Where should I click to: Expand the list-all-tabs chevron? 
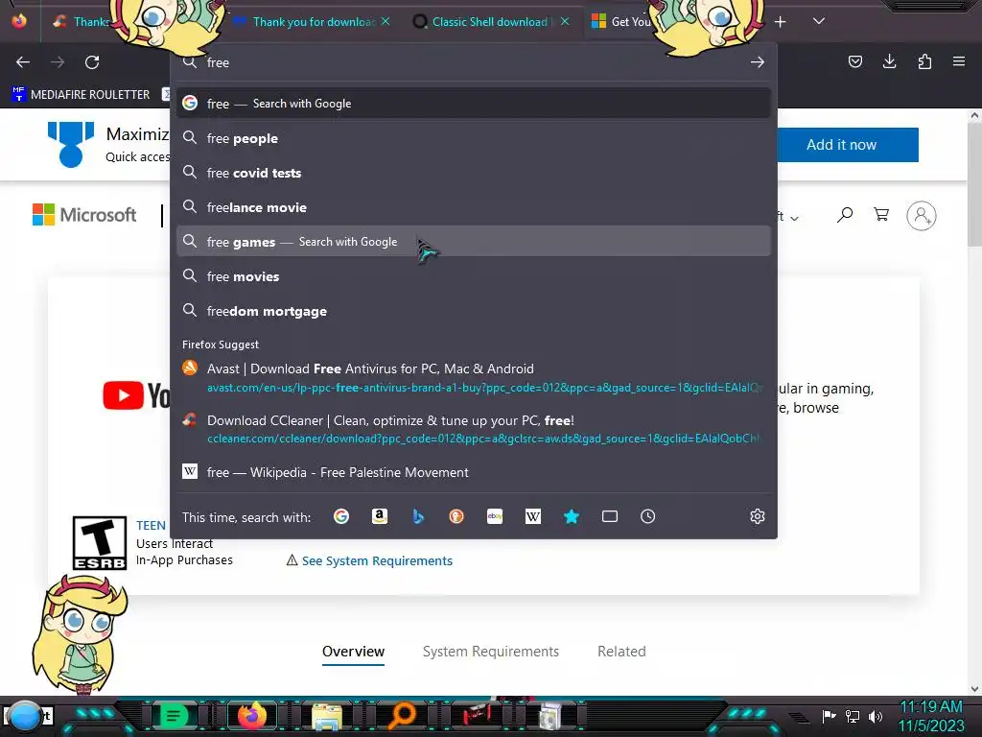click(x=819, y=21)
